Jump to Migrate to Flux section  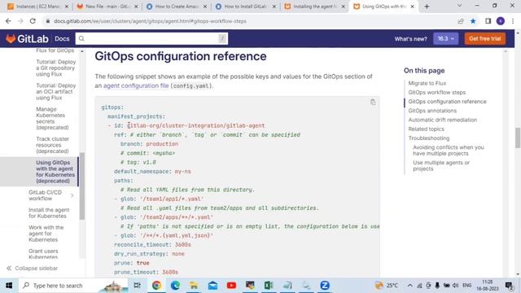pos(427,83)
